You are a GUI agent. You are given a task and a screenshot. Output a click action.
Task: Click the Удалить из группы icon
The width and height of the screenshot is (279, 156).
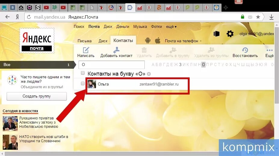211,50
